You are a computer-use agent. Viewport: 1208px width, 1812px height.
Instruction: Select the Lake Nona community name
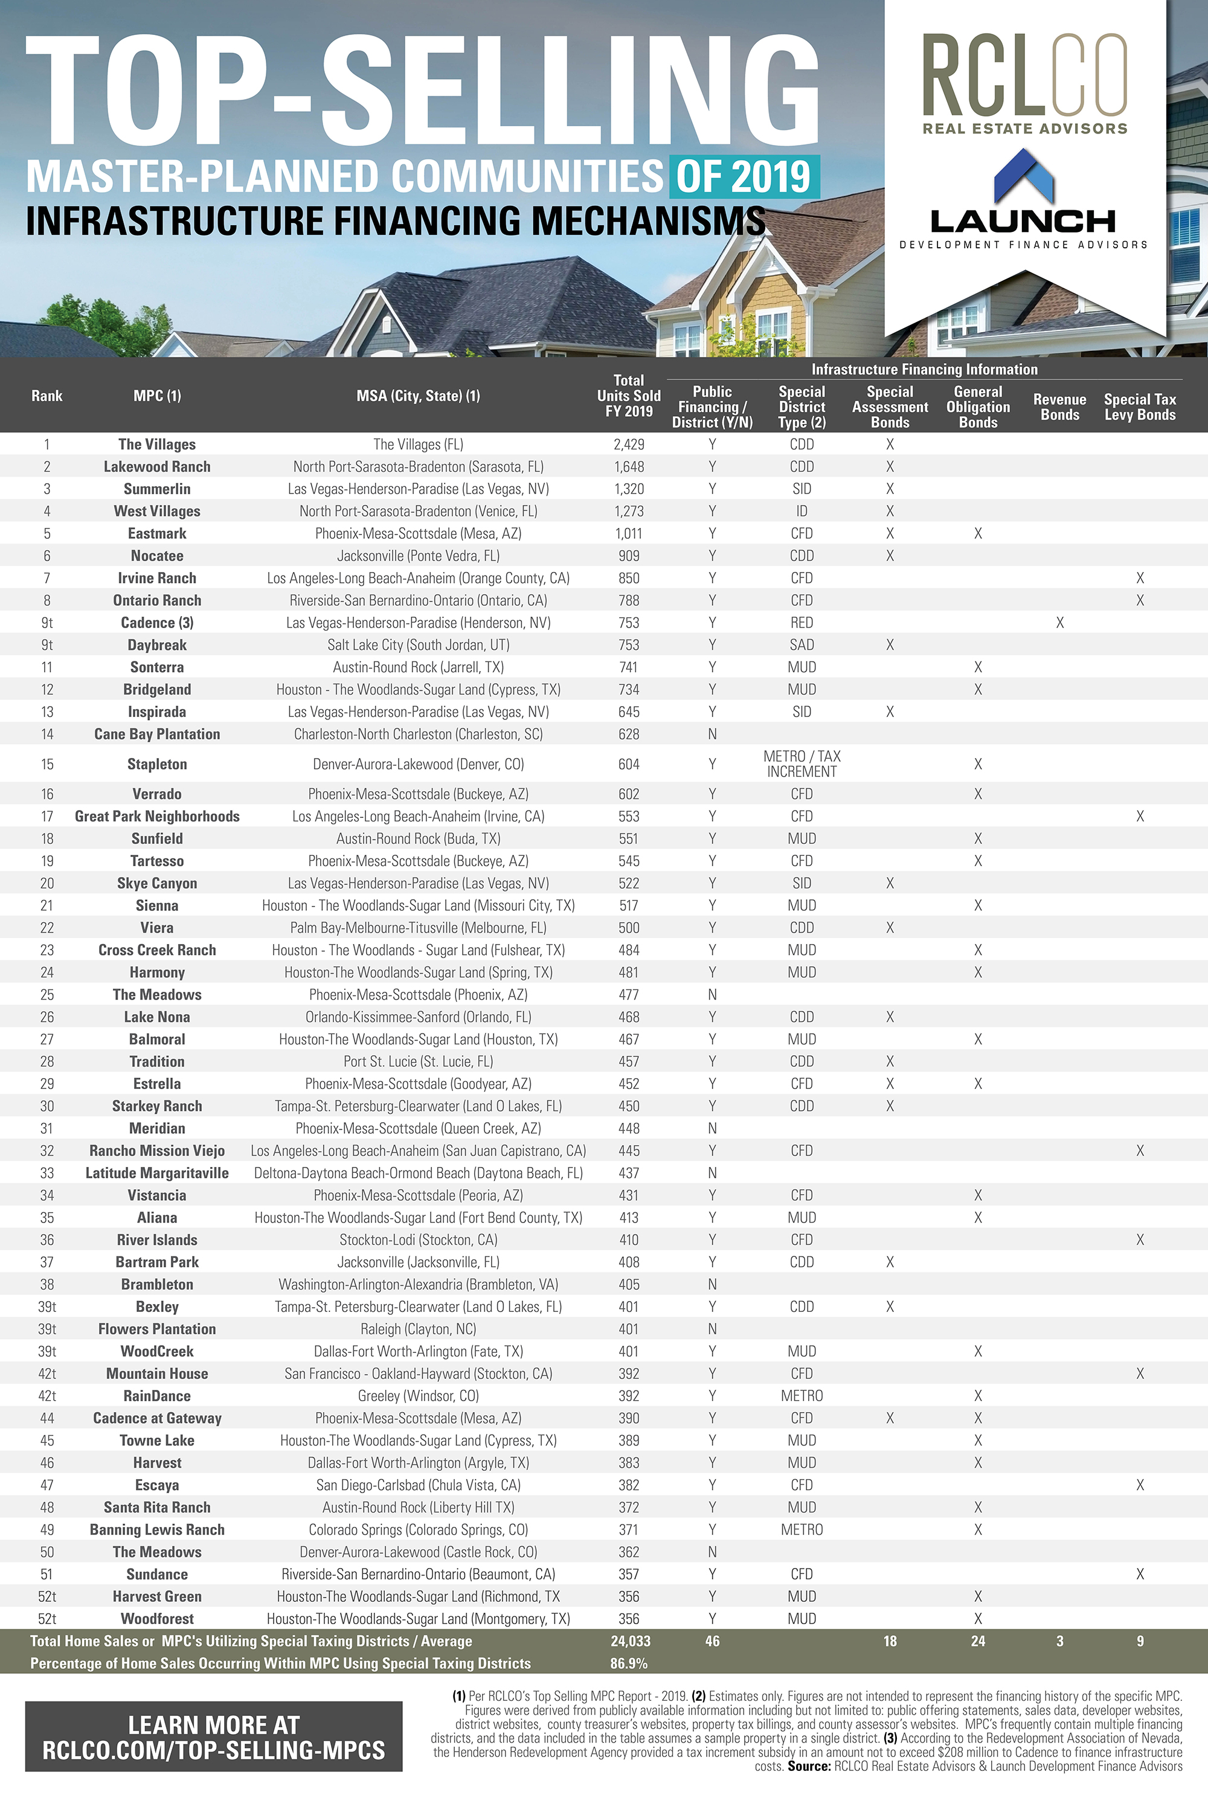[157, 1018]
